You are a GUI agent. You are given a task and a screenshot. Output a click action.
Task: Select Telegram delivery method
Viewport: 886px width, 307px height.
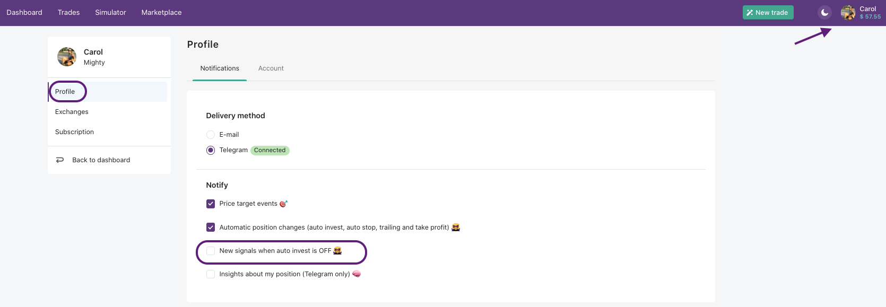(x=211, y=151)
